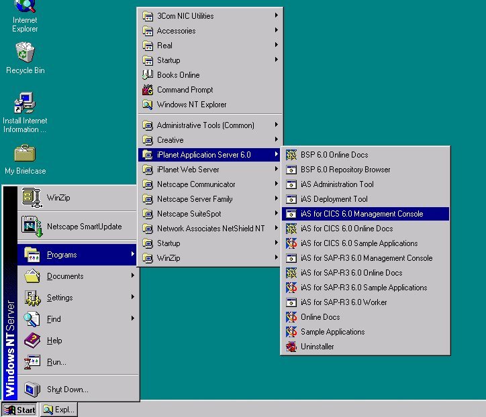486x417 pixels.
Task: Choose Shut Down... from the Start menu
Action: pos(77,389)
